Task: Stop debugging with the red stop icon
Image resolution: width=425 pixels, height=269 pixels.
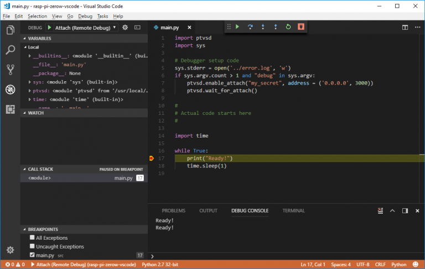Action: pos(300,27)
